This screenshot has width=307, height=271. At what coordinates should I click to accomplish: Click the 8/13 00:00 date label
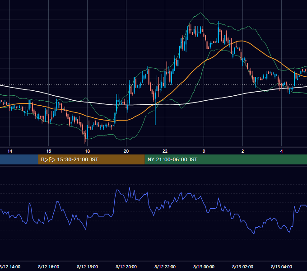[204, 266]
